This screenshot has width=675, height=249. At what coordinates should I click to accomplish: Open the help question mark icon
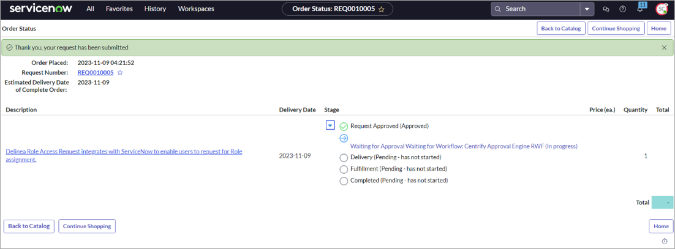click(x=623, y=9)
